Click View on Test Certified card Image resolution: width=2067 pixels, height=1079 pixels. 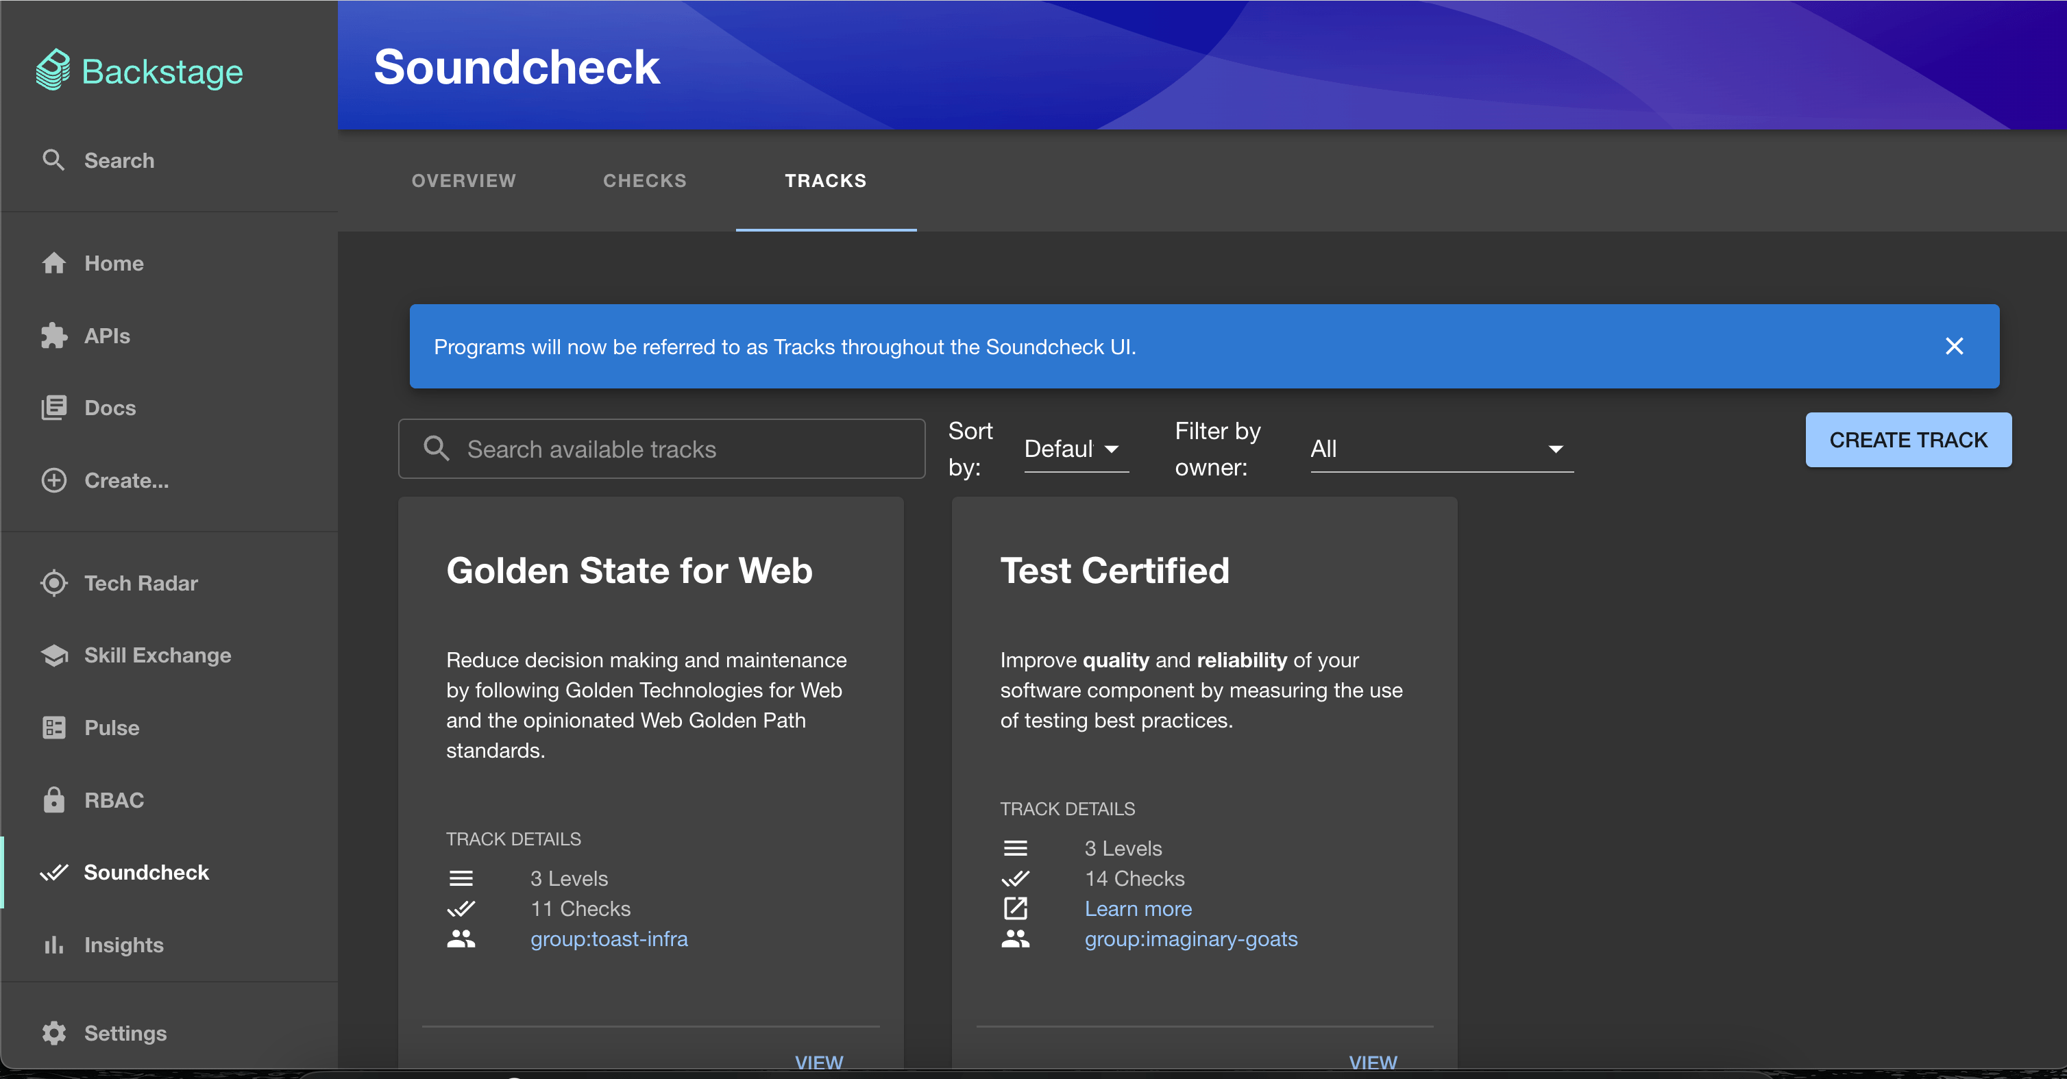[1372, 1061]
